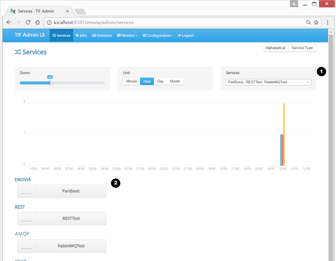Open the RabbitMQTest service
Image resolution: width=336 pixels, height=261 pixels.
[71, 246]
